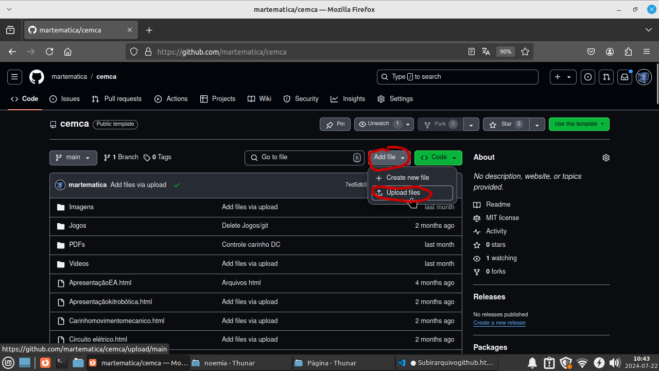Pin the cemca repository
The height and width of the screenshot is (371, 659).
coord(335,124)
